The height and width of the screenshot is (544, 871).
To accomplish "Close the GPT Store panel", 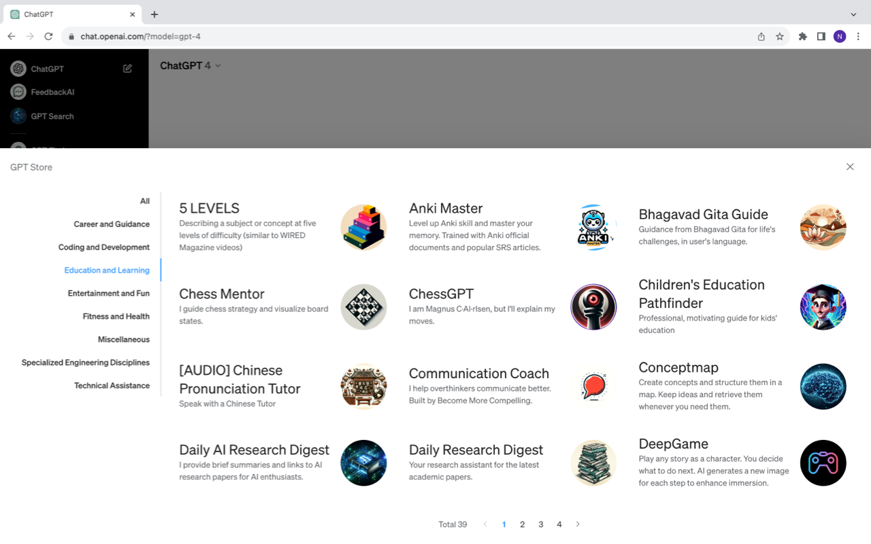I will tap(850, 167).
